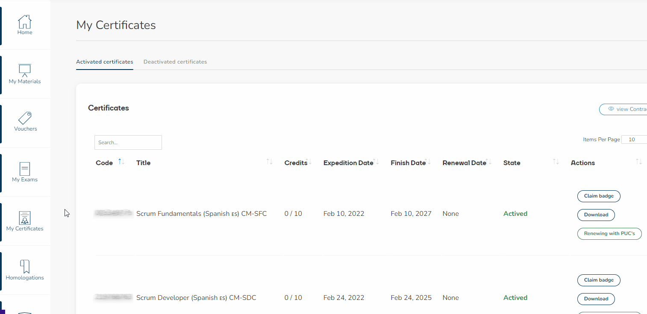Download the Scrum Developer certificate
The width and height of the screenshot is (647, 314).
(x=596, y=299)
